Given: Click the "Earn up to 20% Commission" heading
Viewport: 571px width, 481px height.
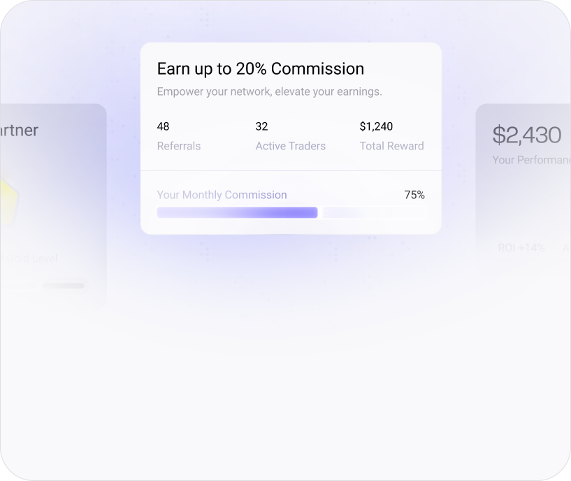Looking at the screenshot, I should (x=260, y=68).
